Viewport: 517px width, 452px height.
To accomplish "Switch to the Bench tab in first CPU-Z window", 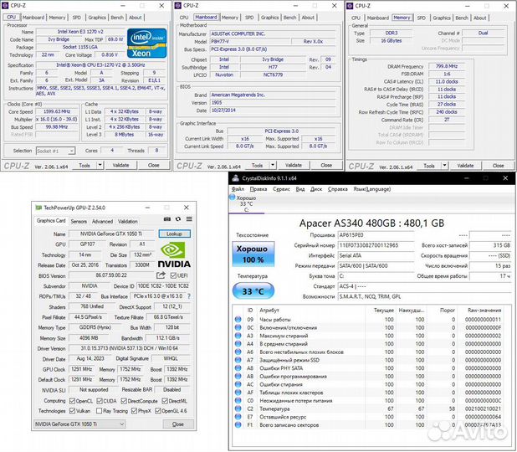I will pyautogui.click(x=117, y=18).
